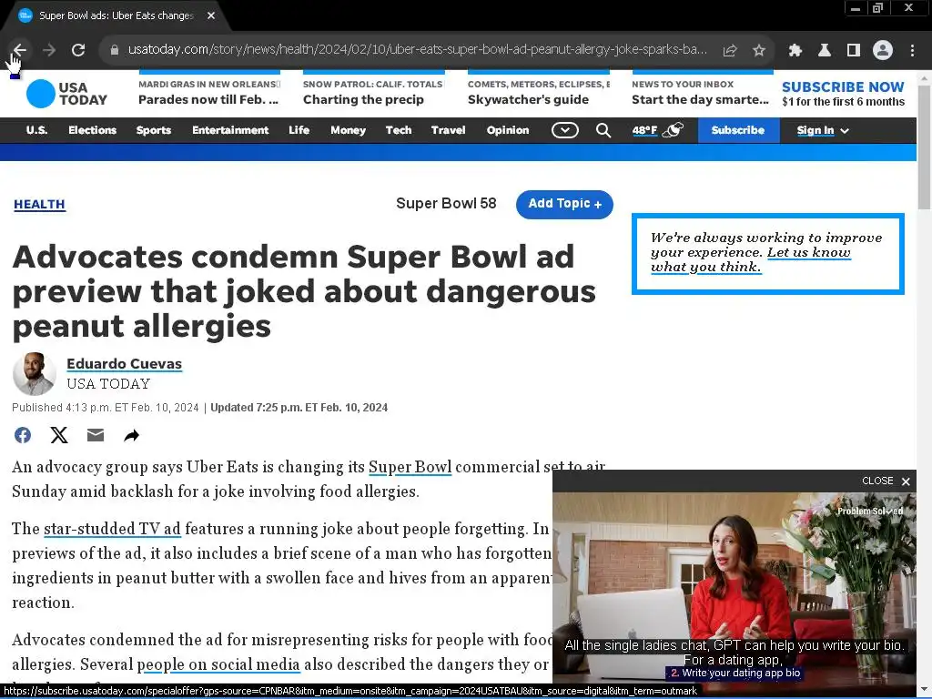Click the SUBSCRIBE NOW offer link
Image resolution: width=932 pixels, height=699 pixels.
point(843,94)
